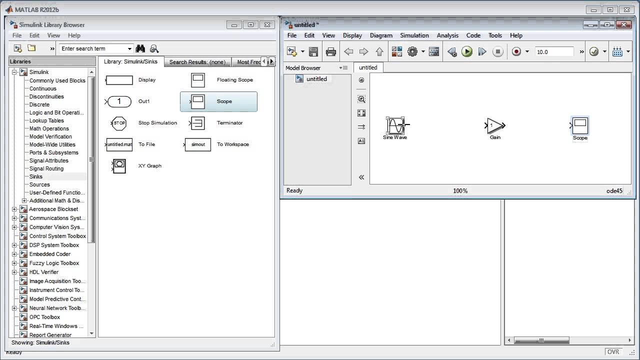Select the Zoom tool in the canvas palette
This screenshot has height=360, width=640.
361,99
